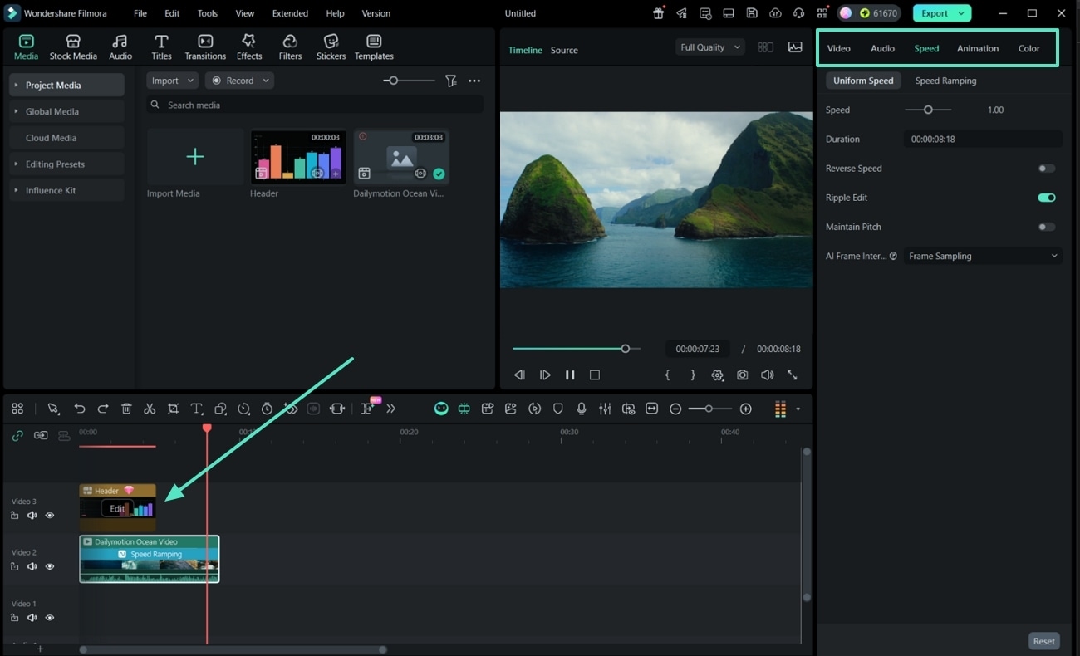The width and height of the screenshot is (1080, 656).
Task: Adjust the Speed slider
Action: click(928, 109)
